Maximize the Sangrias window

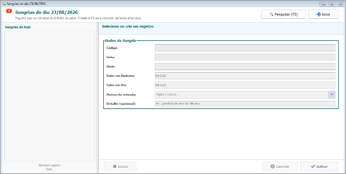point(332,4)
